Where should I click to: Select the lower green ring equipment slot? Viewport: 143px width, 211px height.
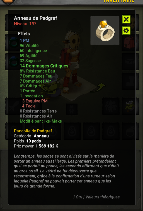pos(14,62)
